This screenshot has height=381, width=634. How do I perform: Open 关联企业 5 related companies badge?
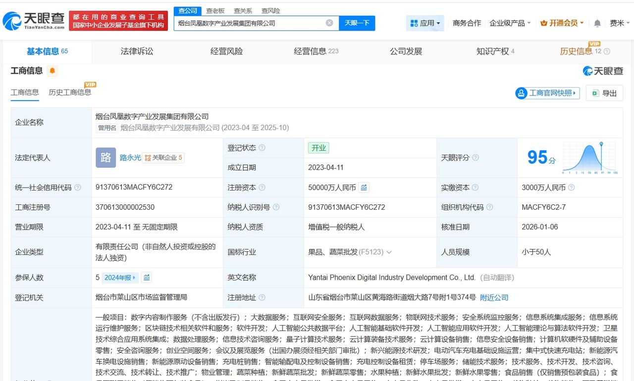pyautogui.click(x=163, y=158)
